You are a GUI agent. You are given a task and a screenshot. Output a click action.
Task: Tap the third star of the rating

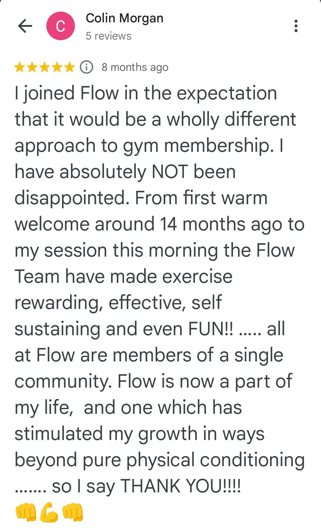point(45,67)
